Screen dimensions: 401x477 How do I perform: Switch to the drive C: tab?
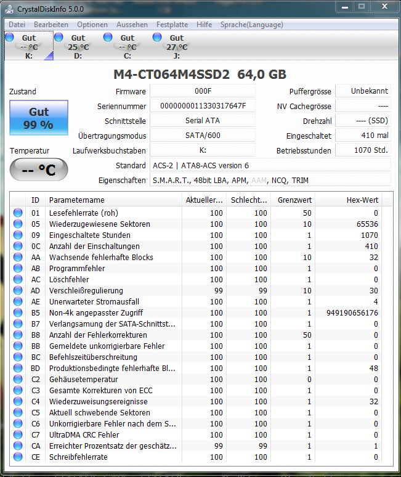coord(128,46)
